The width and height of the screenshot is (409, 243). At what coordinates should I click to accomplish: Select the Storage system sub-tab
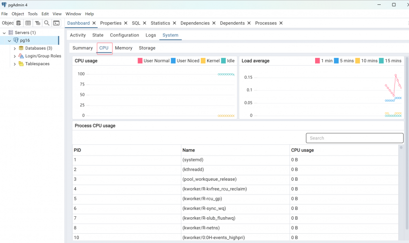click(x=147, y=48)
